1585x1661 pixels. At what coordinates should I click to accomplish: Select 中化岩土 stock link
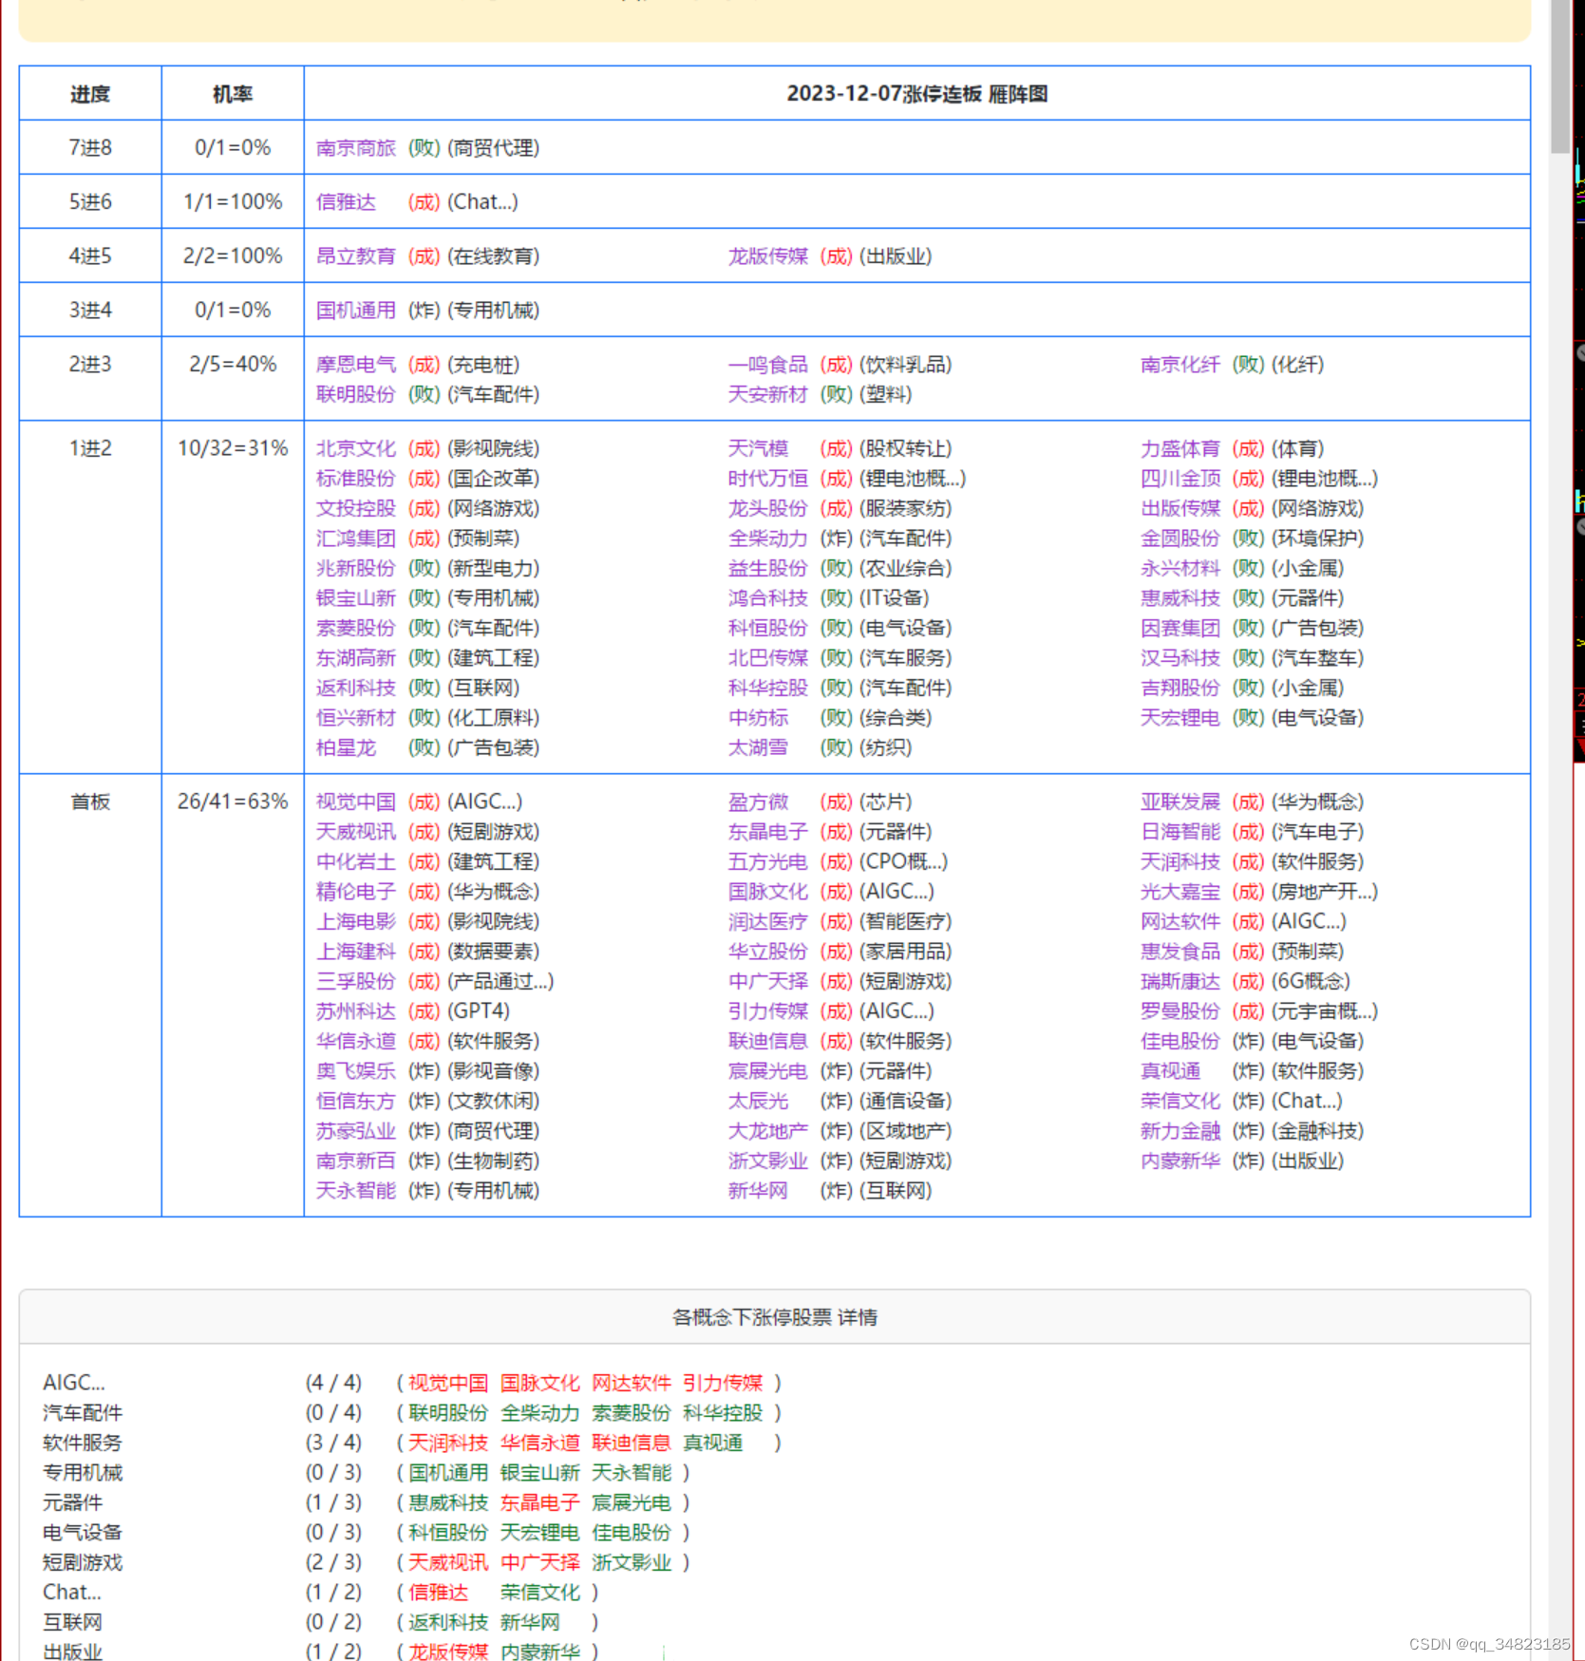pyautogui.click(x=355, y=862)
